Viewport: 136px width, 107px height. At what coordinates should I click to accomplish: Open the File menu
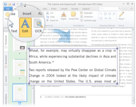(8, 9)
